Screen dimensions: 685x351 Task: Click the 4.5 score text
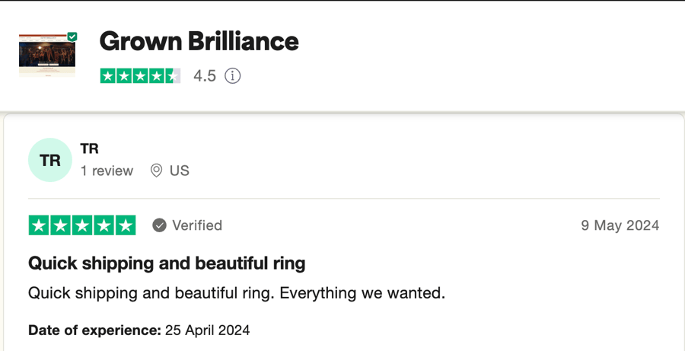pyautogui.click(x=205, y=76)
